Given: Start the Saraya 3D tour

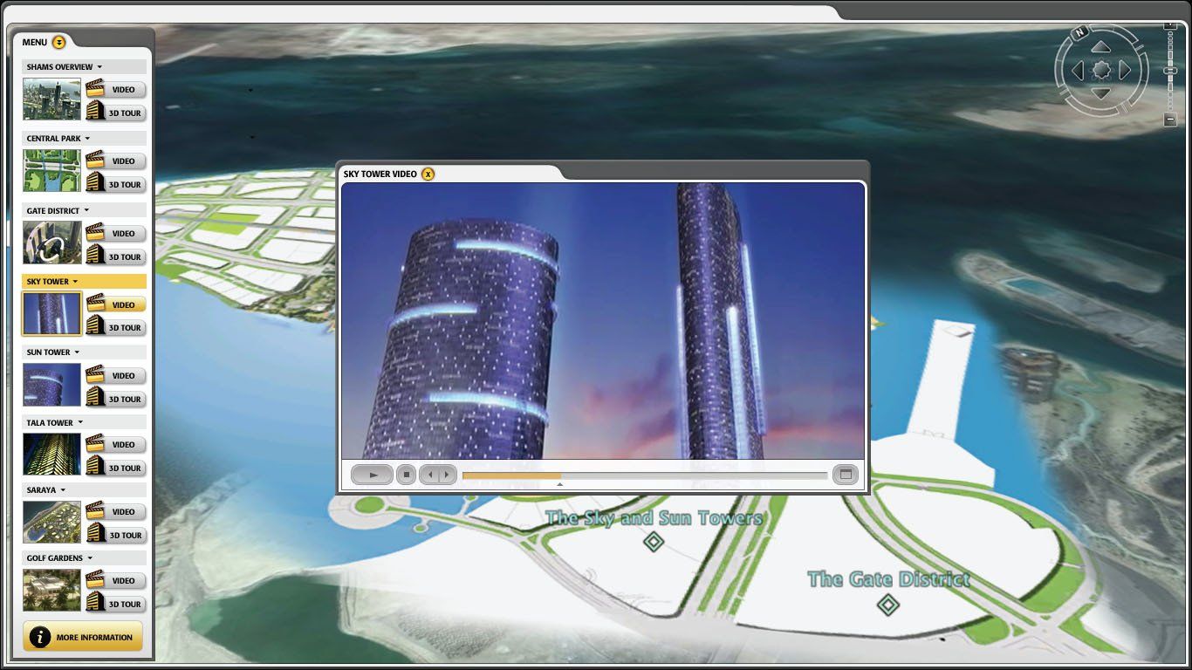Looking at the screenshot, I should point(116,535).
